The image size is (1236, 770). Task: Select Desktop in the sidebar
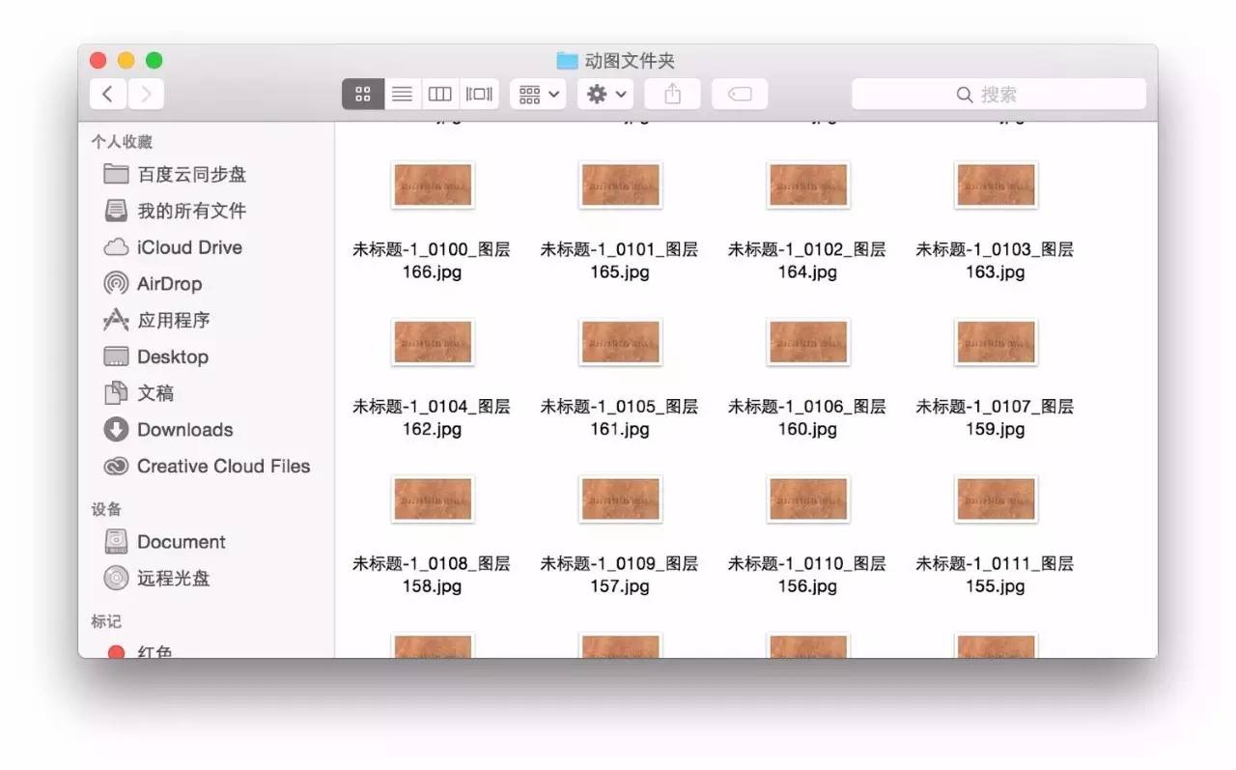[x=172, y=357]
